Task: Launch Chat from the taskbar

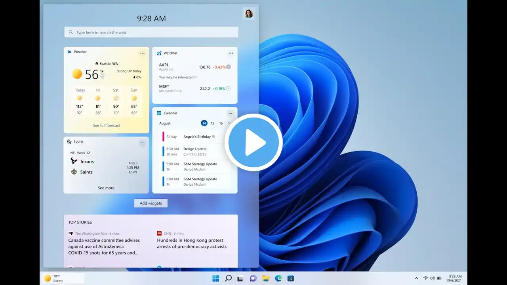Action: pos(253,278)
